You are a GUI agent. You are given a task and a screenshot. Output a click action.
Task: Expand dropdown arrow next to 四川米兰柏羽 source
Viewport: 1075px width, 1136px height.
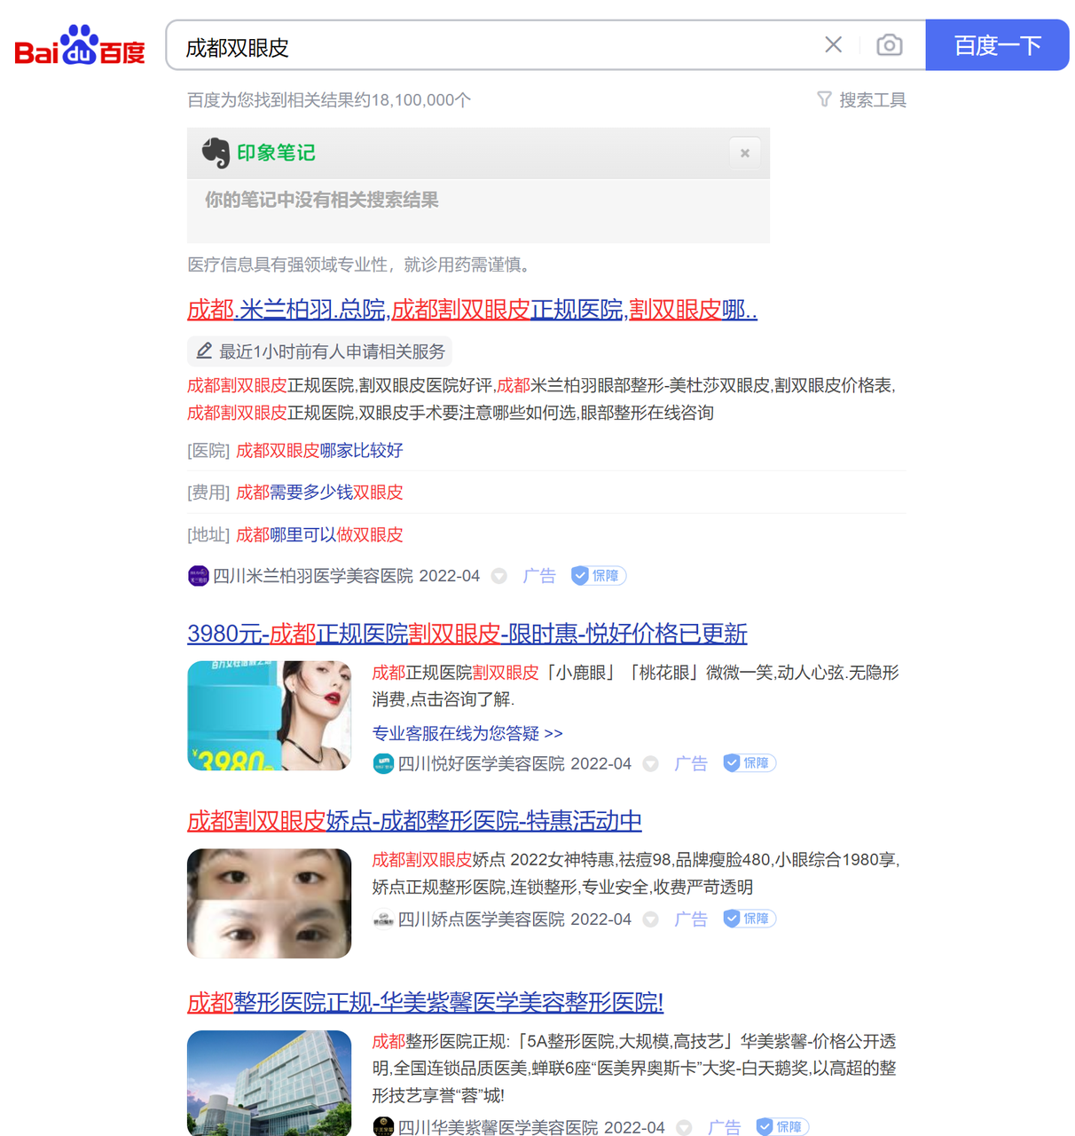click(x=499, y=576)
